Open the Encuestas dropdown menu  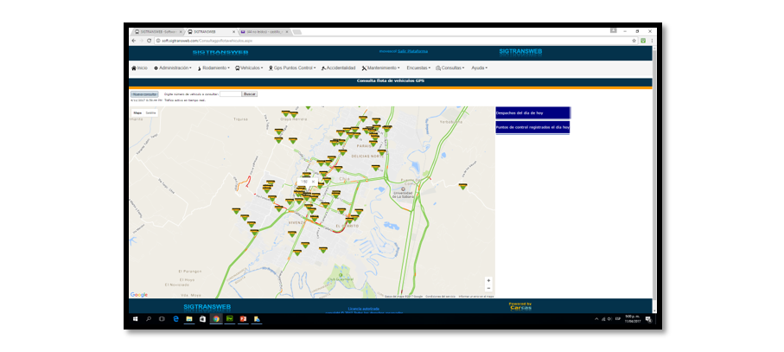418,68
